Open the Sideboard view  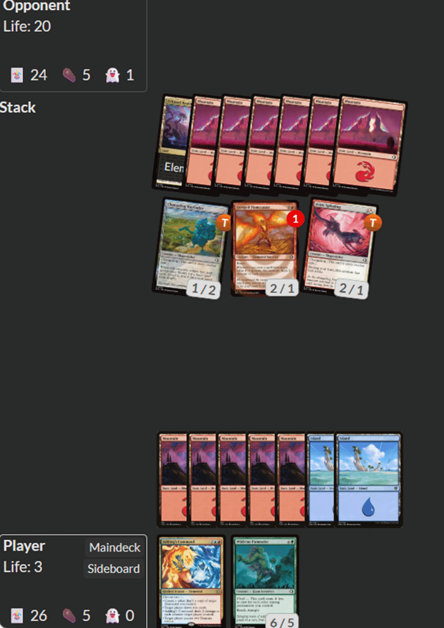(114, 569)
